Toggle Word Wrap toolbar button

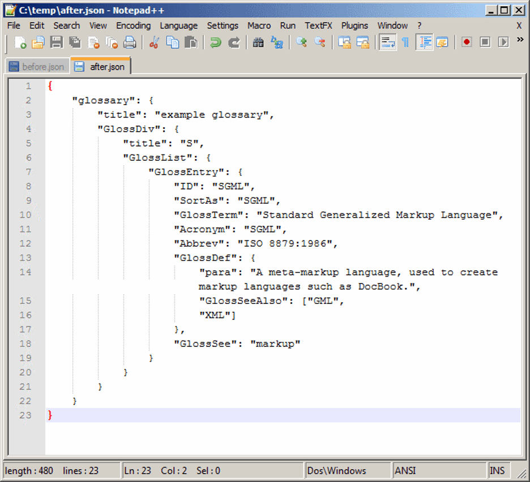[x=387, y=42]
